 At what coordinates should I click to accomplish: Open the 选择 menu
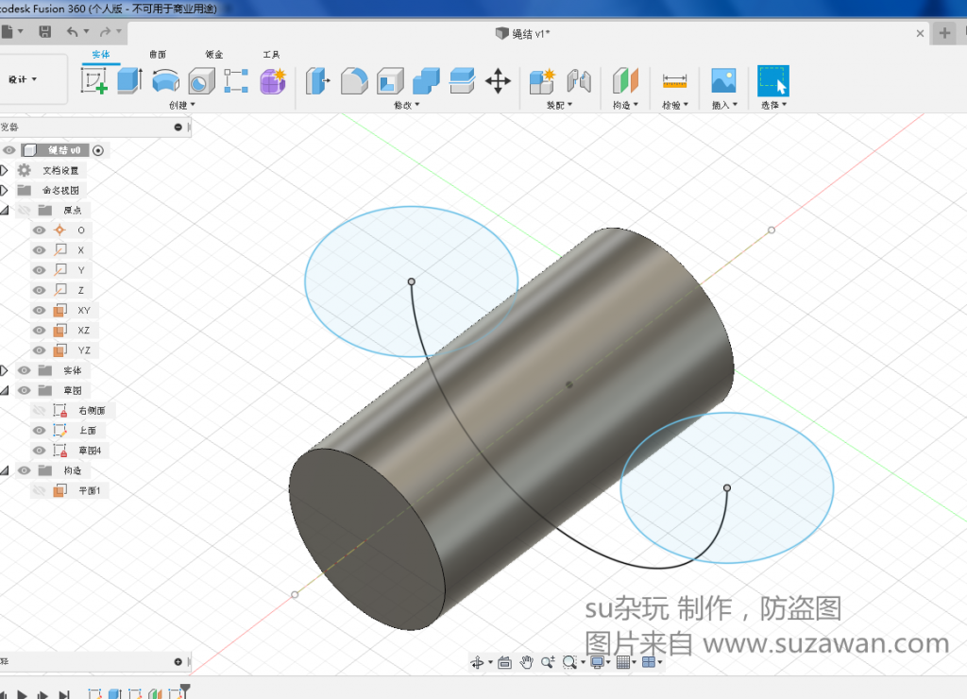pyautogui.click(x=774, y=105)
